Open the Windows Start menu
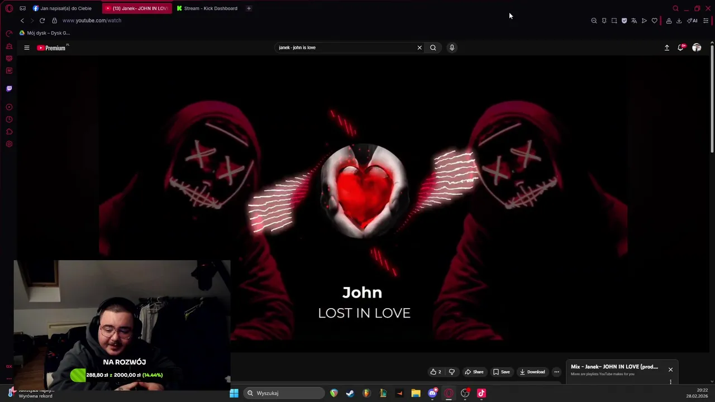Screen dimensions: 715x402 [x=234, y=393]
